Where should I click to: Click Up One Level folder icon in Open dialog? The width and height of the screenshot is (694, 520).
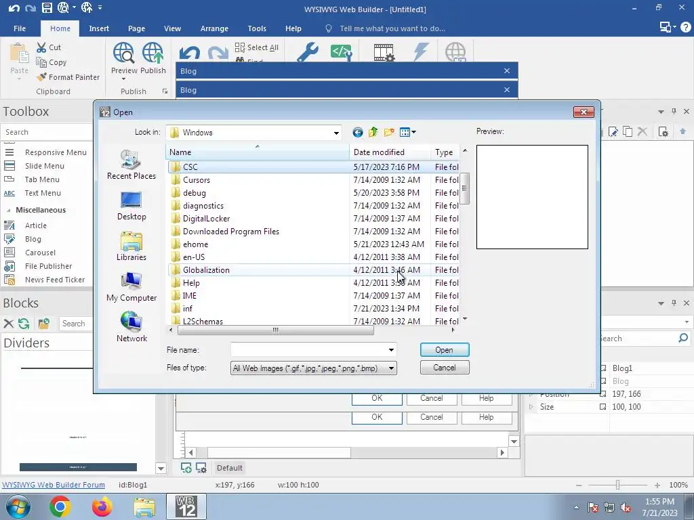373,132
